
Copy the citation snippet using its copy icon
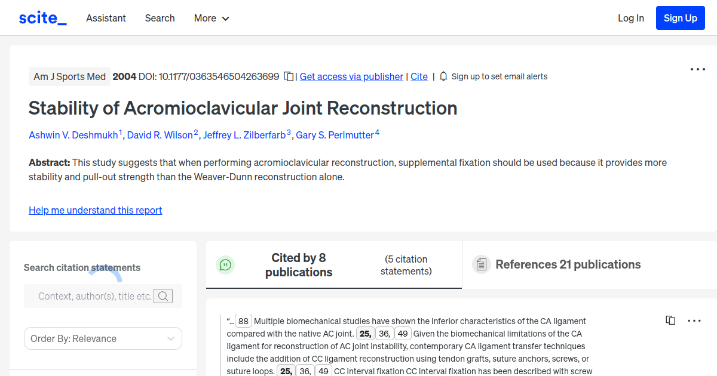click(670, 320)
